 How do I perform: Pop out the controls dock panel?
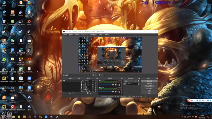157,78
